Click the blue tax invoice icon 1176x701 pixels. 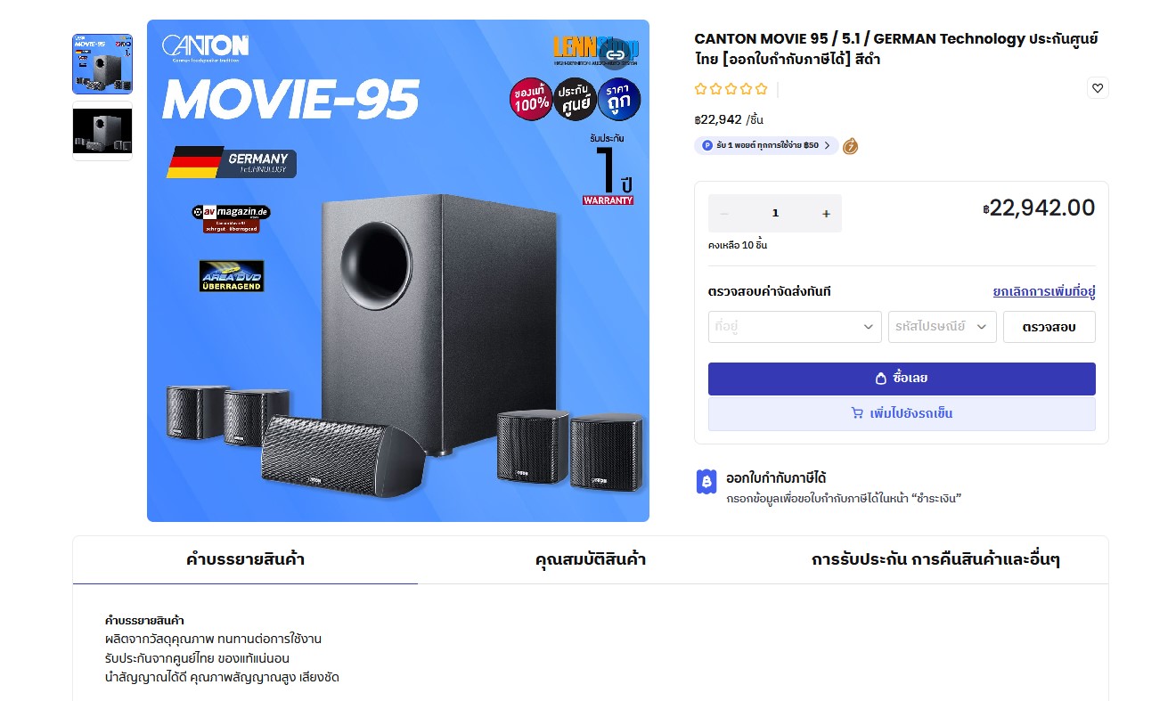pos(706,481)
